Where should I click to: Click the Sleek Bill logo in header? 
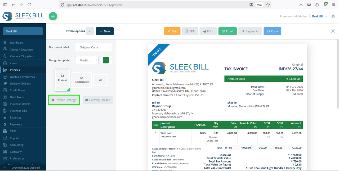pos(23,16)
